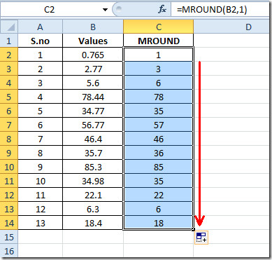Select the cell with 0.765
The image size is (272, 260).
(93, 55)
